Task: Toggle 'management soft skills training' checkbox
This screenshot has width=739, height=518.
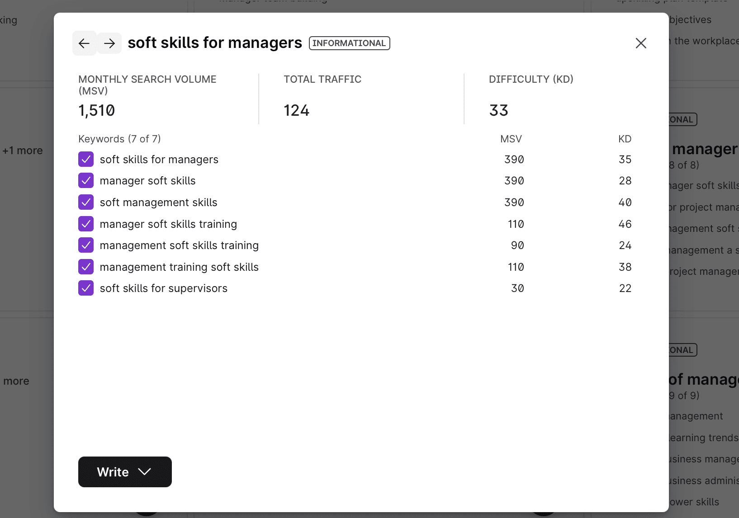Action: click(x=86, y=245)
